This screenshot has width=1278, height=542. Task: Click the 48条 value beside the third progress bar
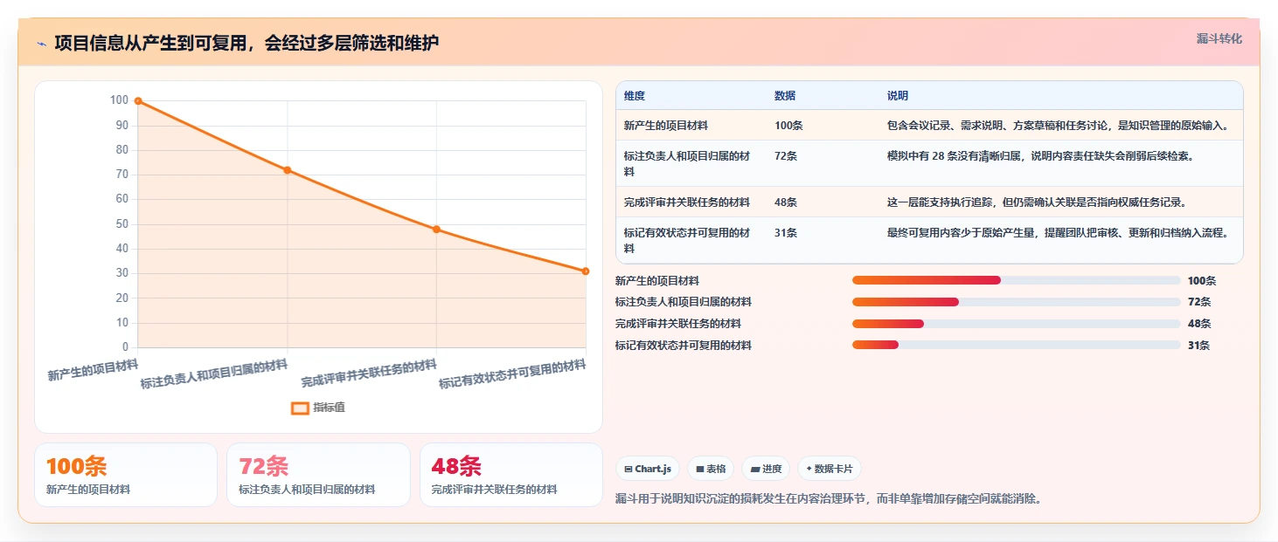click(1199, 324)
